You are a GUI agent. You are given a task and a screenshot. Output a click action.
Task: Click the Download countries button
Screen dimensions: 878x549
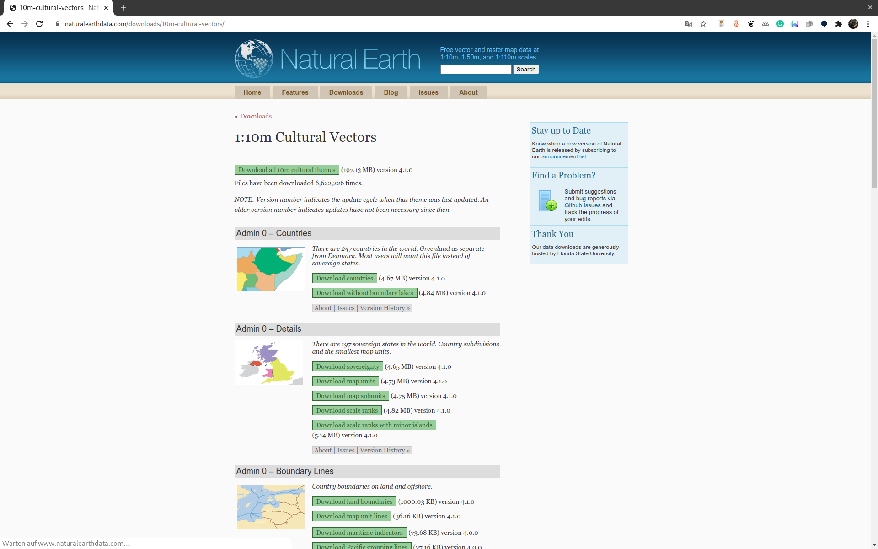pyautogui.click(x=344, y=278)
